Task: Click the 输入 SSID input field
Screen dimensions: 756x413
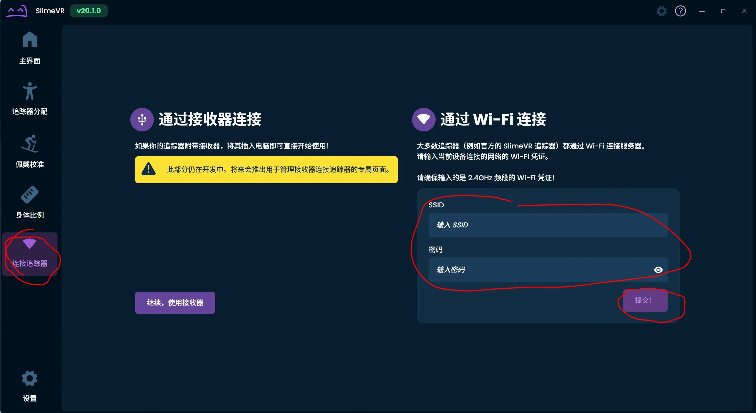Action: (548, 225)
